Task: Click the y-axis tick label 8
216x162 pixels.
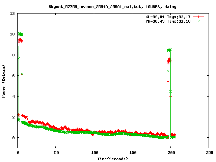Action: (x=13, y=55)
